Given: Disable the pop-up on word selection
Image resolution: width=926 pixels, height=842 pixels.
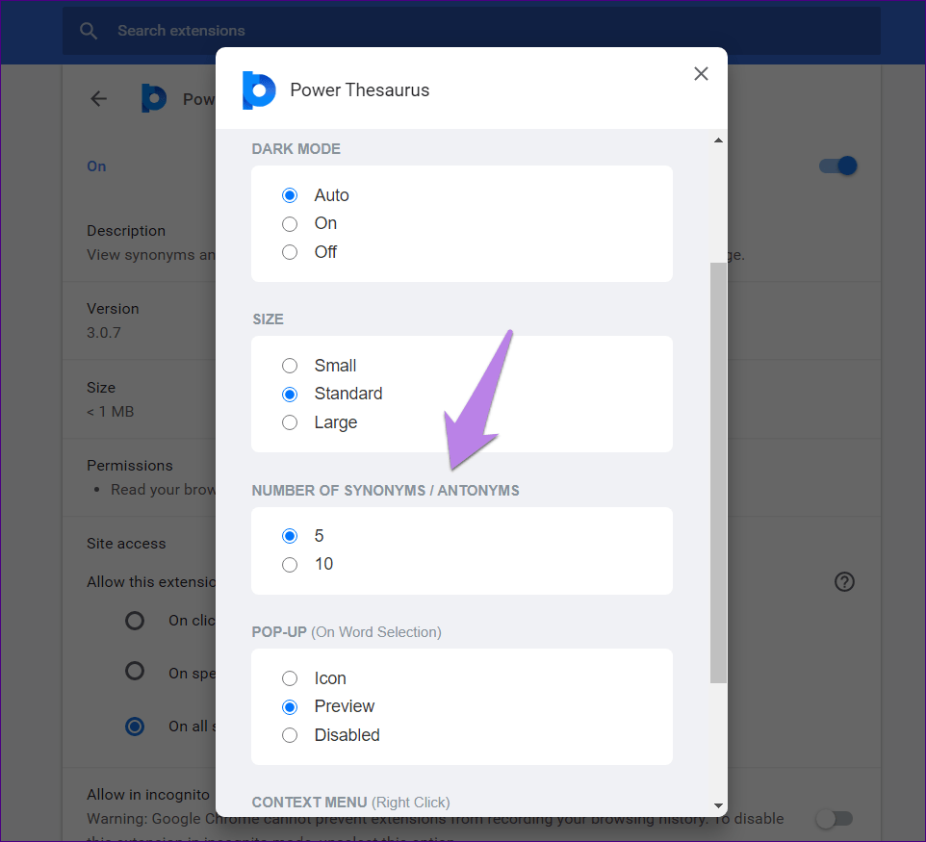Looking at the screenshot, I should click(290, 735).
